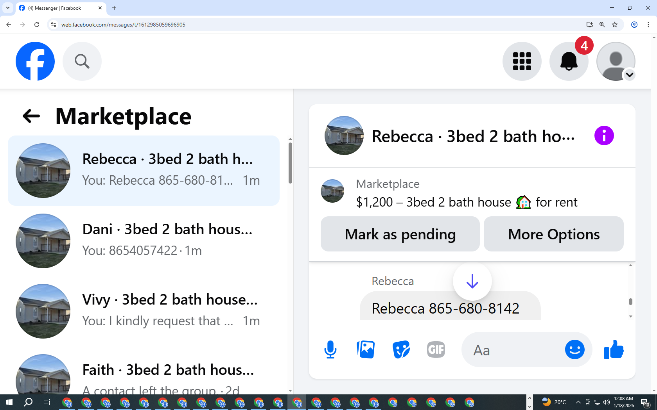Screen dimensions: 657x410
Task: Open conversation info for Rebecca chat
Action: 604,136
